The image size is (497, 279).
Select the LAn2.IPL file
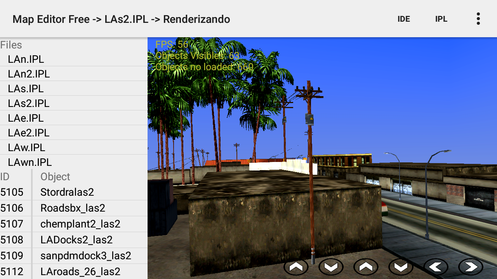point(74,74)
